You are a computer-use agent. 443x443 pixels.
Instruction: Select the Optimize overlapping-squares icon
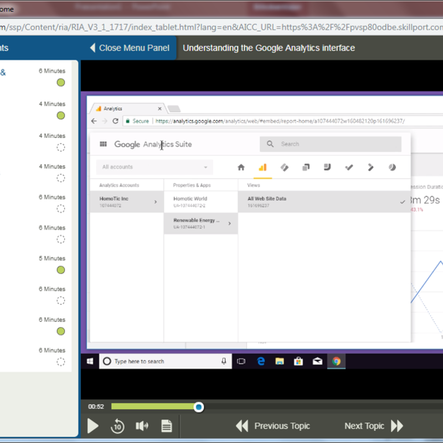(306, 167)
